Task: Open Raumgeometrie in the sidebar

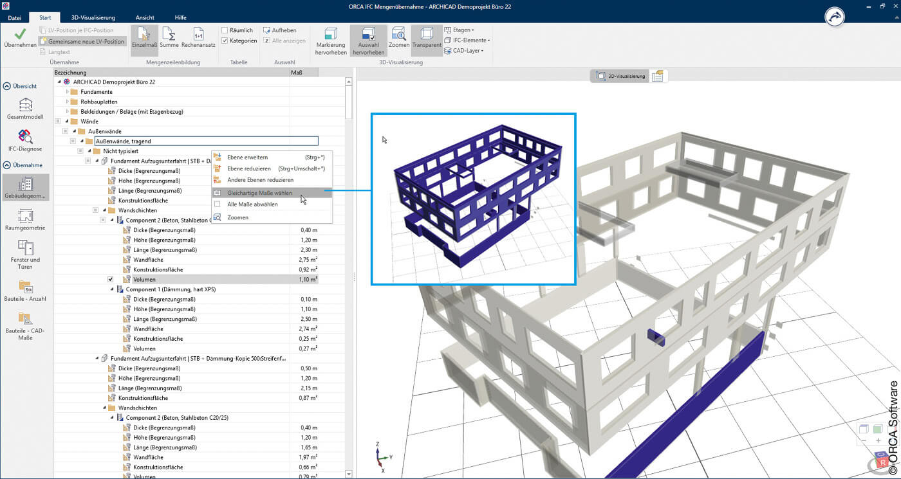Action: coord(25,219)
